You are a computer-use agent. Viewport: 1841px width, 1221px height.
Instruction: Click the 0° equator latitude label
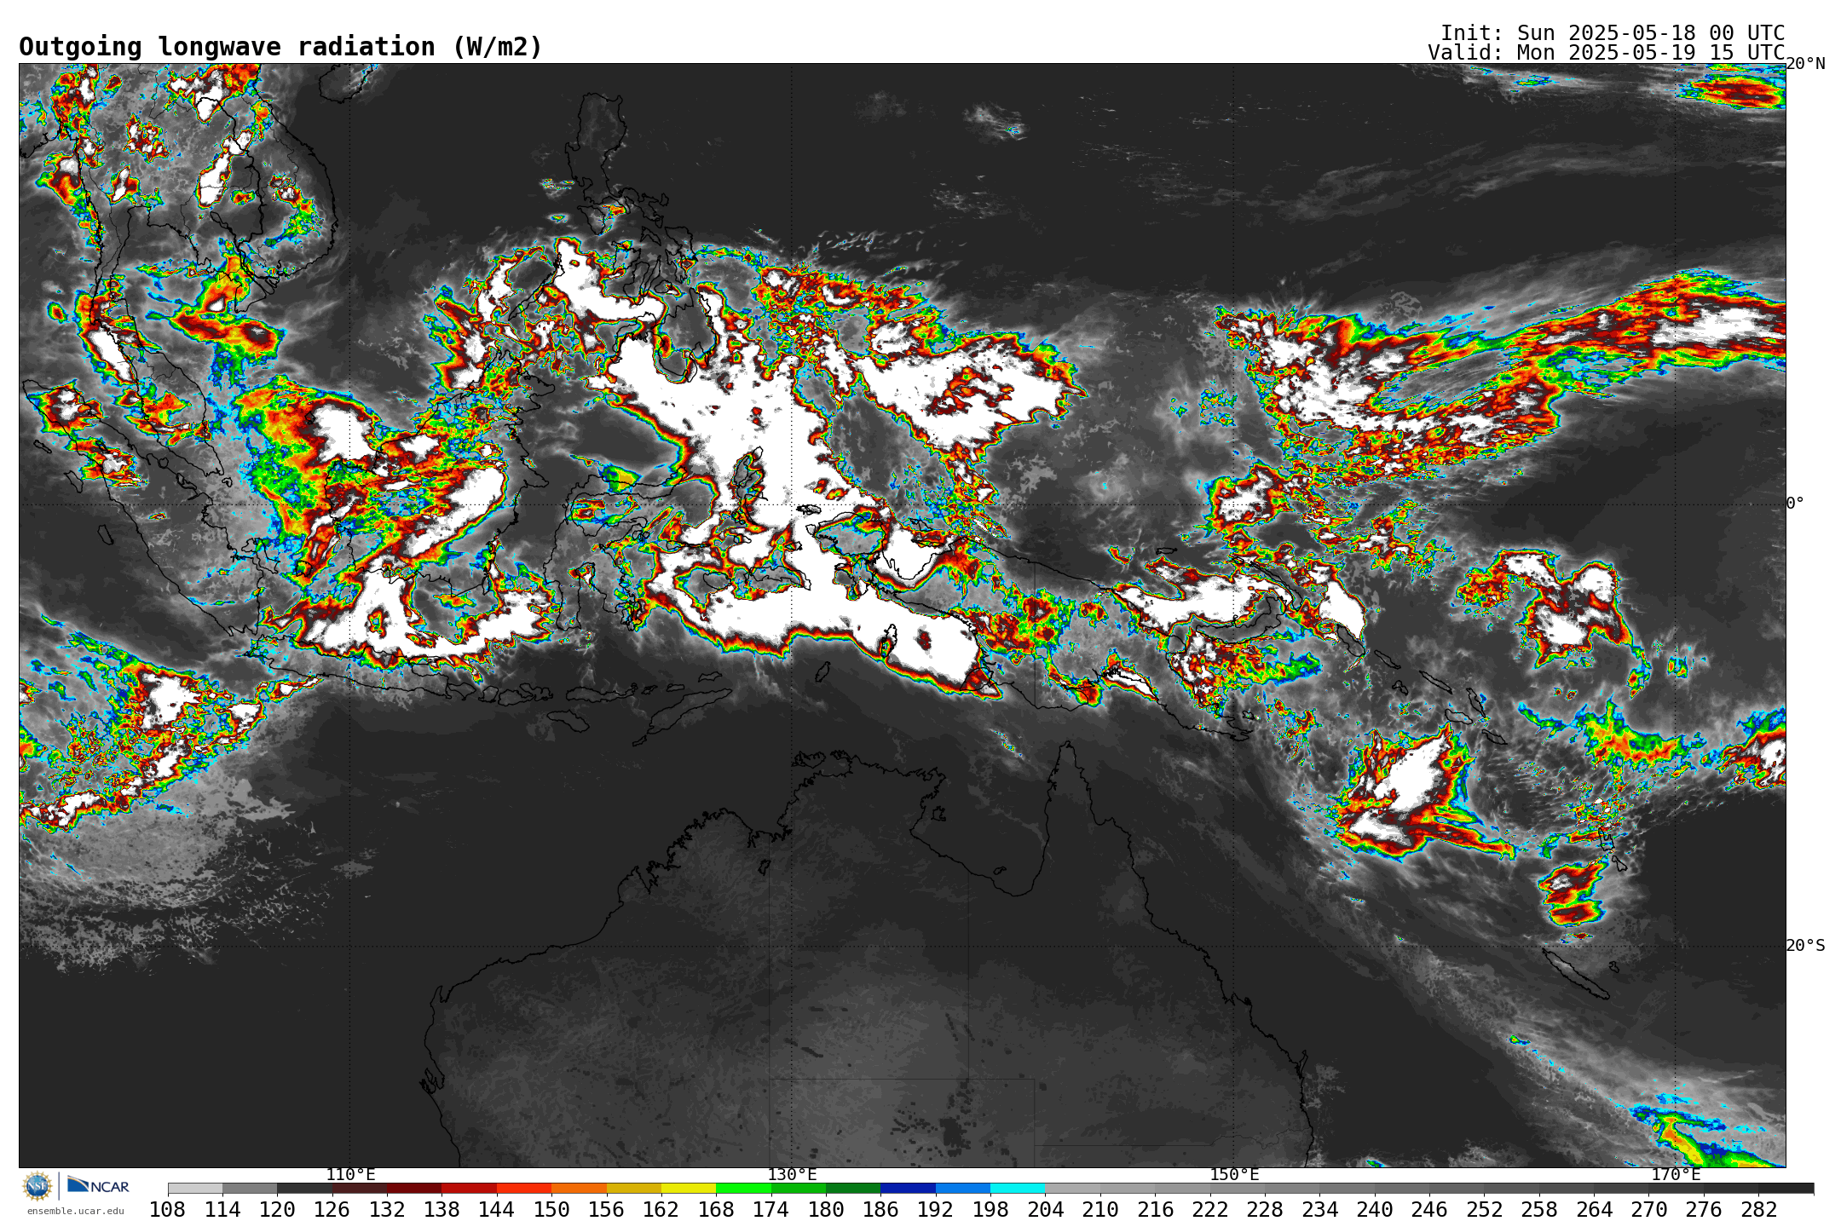coord(1795,504)
